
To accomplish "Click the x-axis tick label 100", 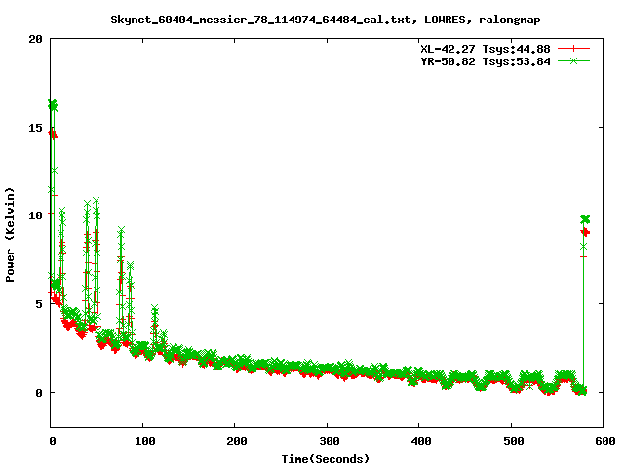I will tap(144, 441).
